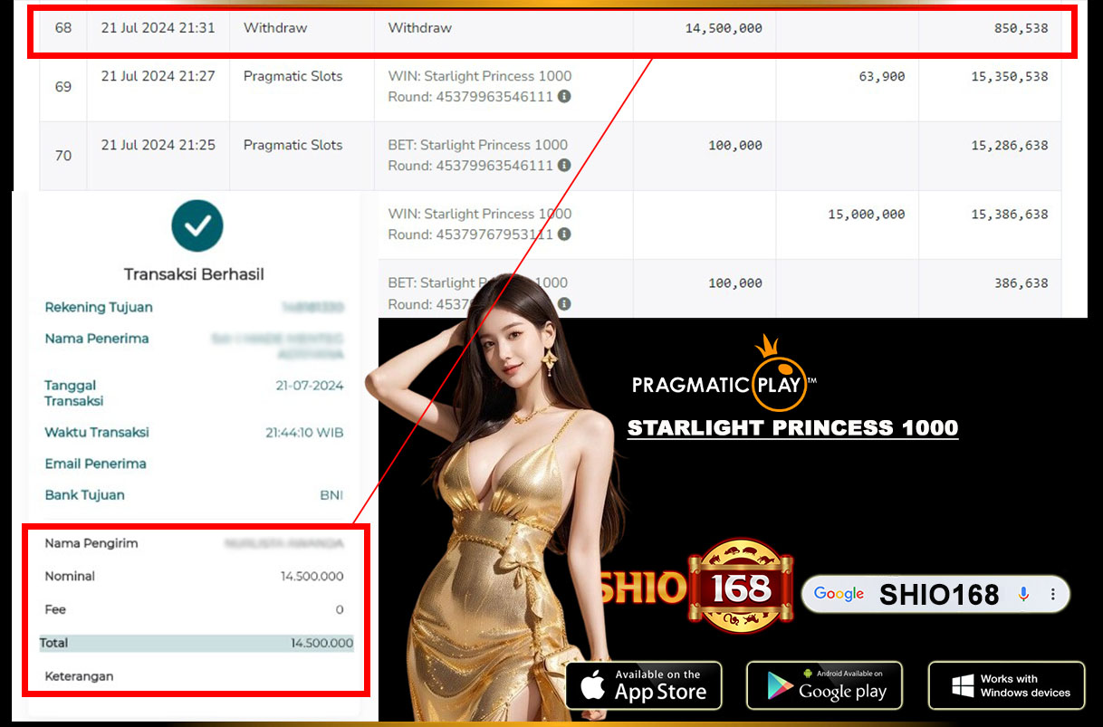Tap the Works with Windows devices badge
Image resolution: width=1103 pixels, height=727 pixels.
pos(1006,685)
